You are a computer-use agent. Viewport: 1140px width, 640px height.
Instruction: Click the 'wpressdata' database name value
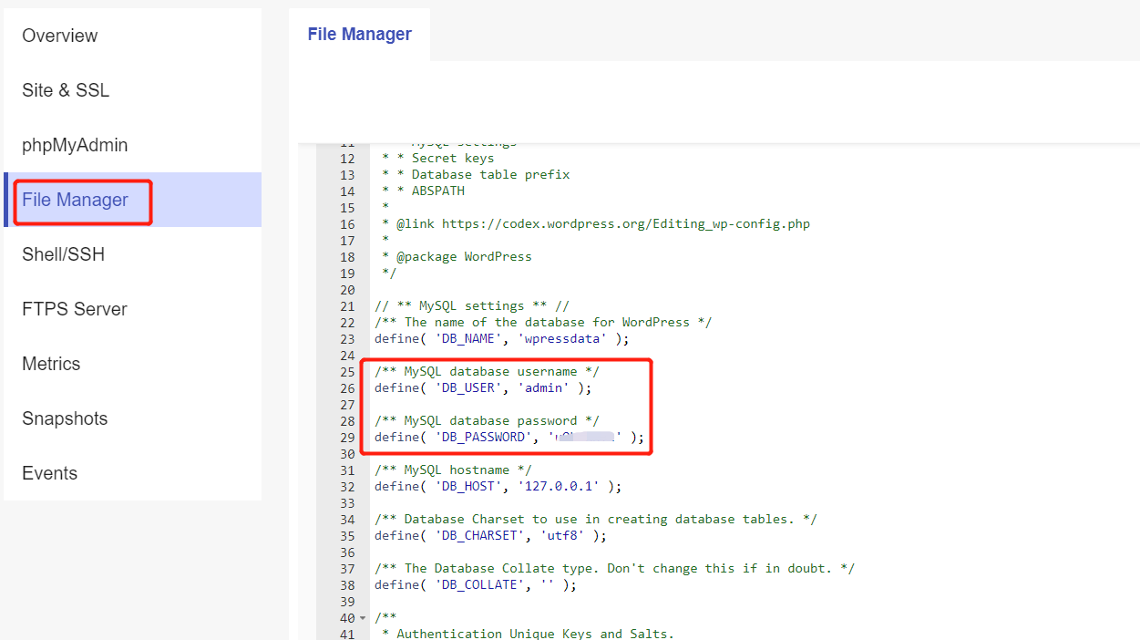point(562,339)
